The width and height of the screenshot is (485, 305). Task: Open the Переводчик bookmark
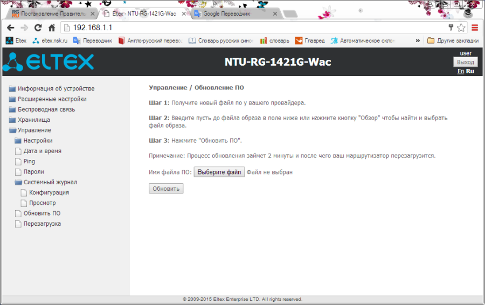coord(93,40)
